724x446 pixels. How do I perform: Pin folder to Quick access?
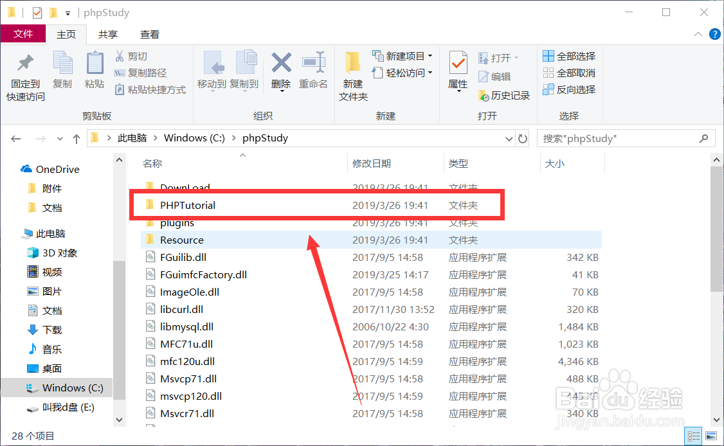(25, 76)
